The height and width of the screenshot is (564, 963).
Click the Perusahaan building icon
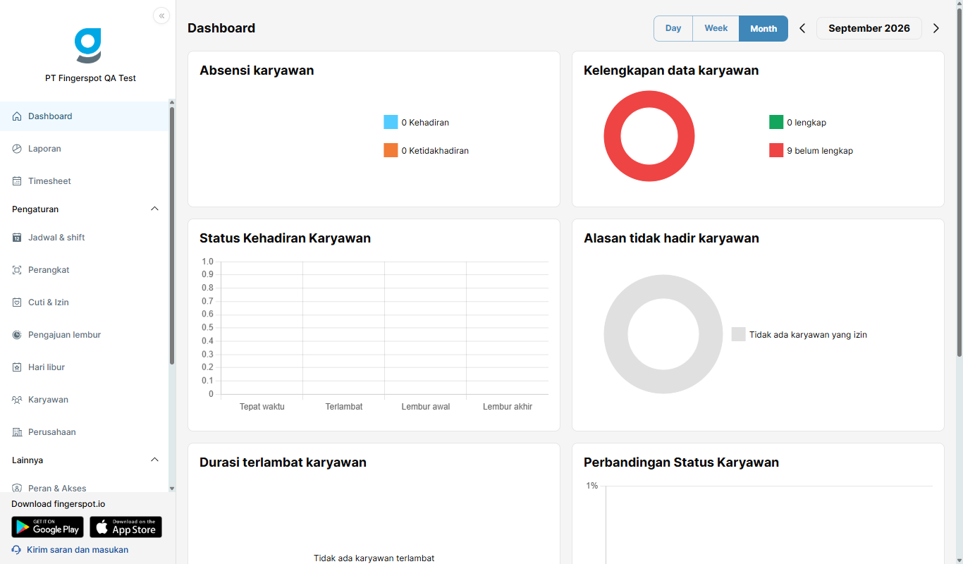click(17, 432)
